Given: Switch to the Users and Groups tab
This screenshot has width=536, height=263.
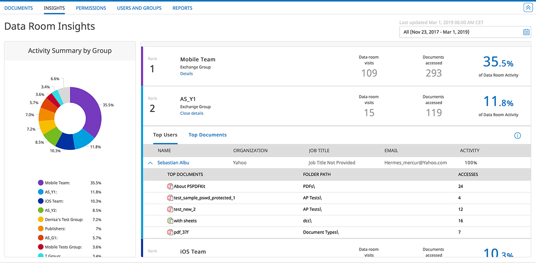Looking at the screenshot, I should (x=139, y=7).
